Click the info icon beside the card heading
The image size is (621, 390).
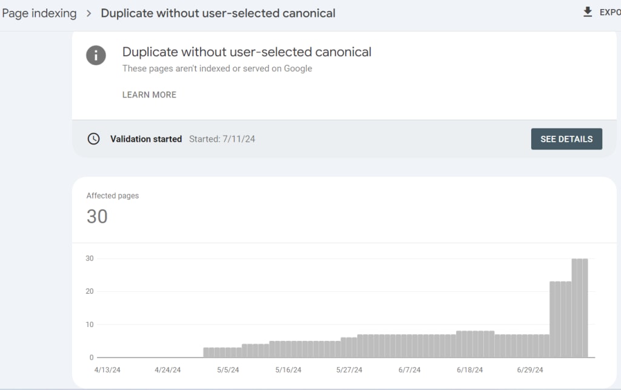click(x=96, y=55)
